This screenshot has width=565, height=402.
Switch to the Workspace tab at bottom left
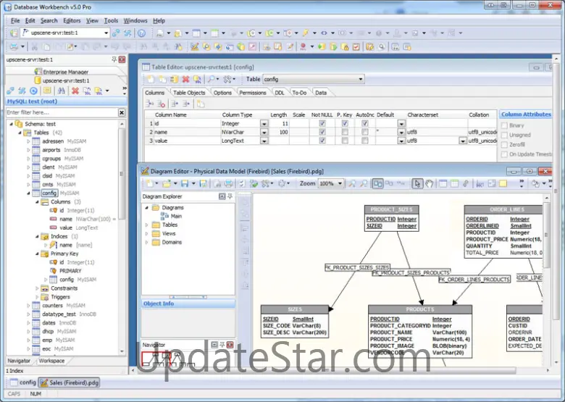coord(51,361)
